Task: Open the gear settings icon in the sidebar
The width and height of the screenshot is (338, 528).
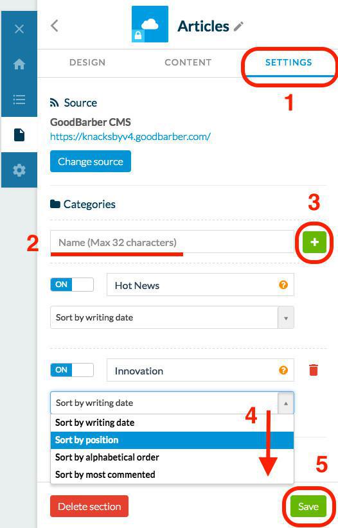Action: point(19,170)
